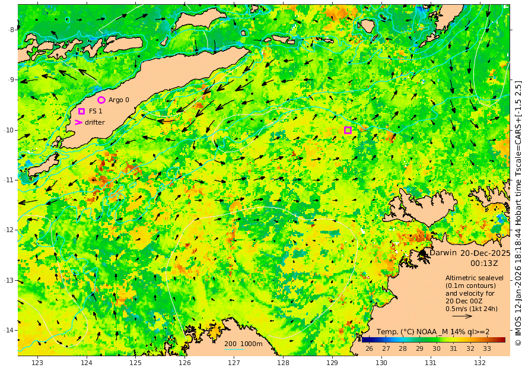Click the 'drifter' legend label

(95, 122)
